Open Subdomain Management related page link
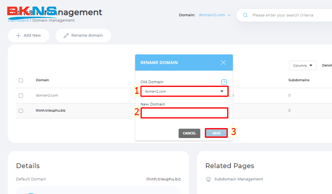Image resolution: width=332 pixels, height=194 pixels. pos(239,179)
